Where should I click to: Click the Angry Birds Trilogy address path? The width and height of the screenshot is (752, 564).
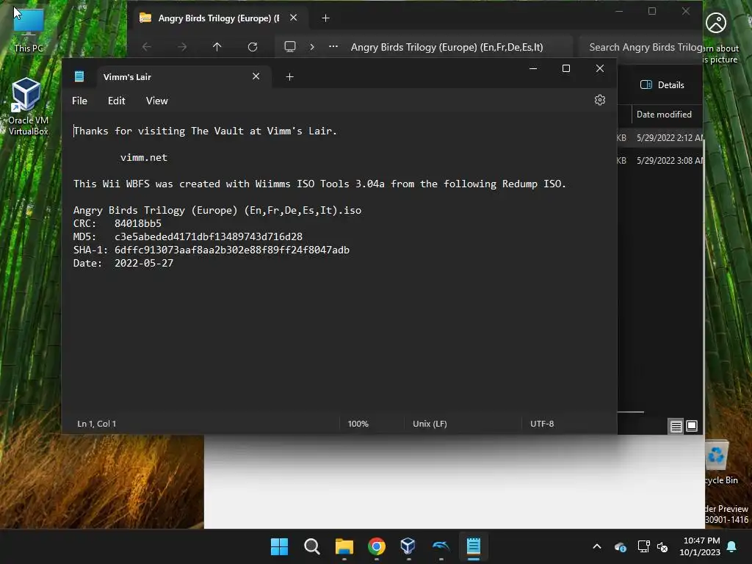click(446, 47)
